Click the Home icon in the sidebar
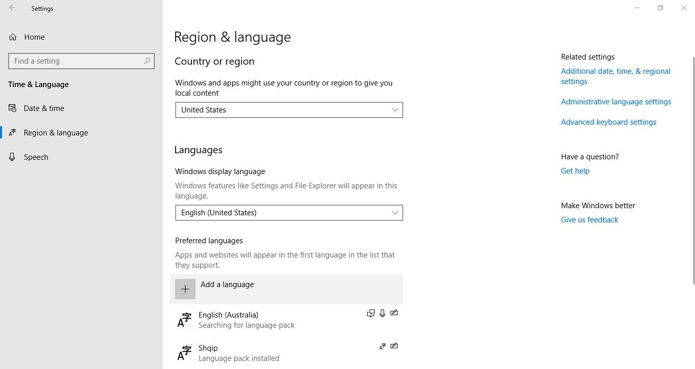Screen dimensions: 695x369 point(11,37)
